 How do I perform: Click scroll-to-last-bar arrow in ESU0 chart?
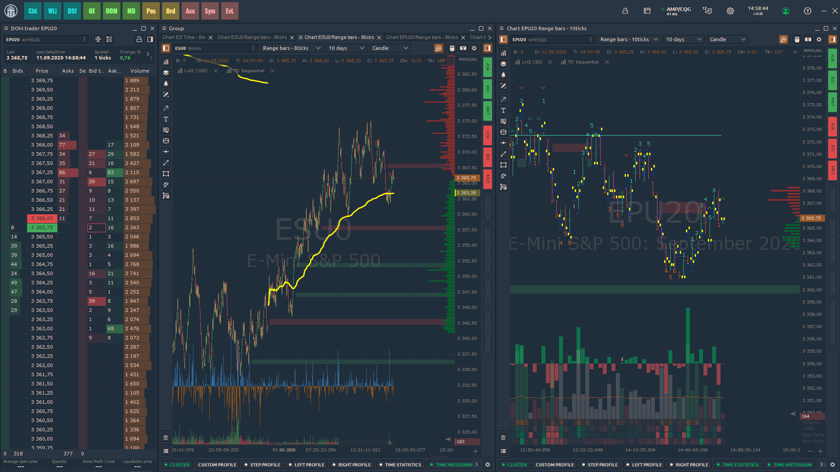click(x=448, y=439)
